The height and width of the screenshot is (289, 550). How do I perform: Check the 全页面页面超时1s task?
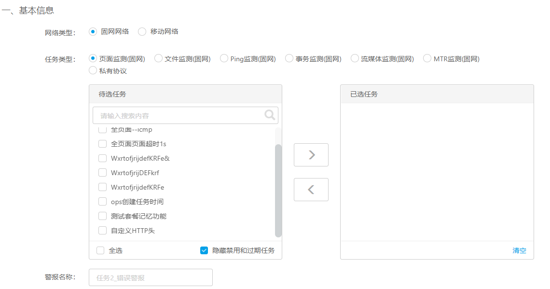coord(102,144)
